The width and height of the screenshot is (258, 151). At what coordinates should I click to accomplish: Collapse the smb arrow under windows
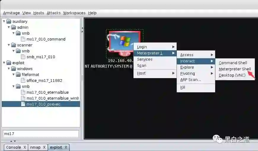point(14,86)
